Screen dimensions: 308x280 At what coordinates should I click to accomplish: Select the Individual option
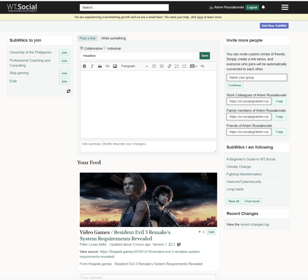[x=105, y=48]
